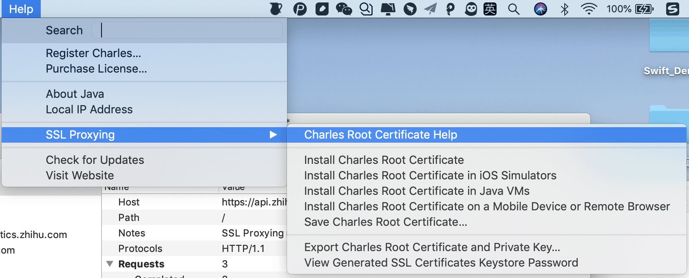Viewport: 689px width, 278px height.
Task: Open the circled P menu bar icon
Action: click(x=300, y=9)
